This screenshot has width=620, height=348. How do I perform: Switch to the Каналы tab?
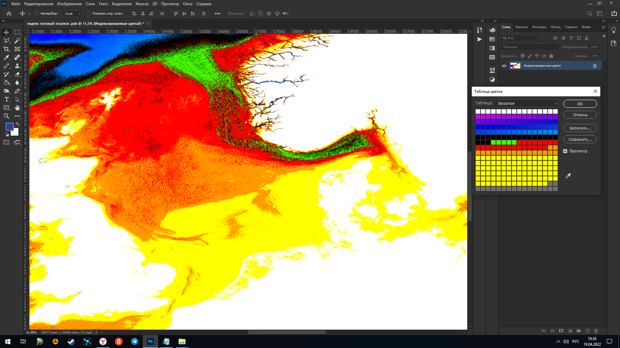(x=522, y=27)
